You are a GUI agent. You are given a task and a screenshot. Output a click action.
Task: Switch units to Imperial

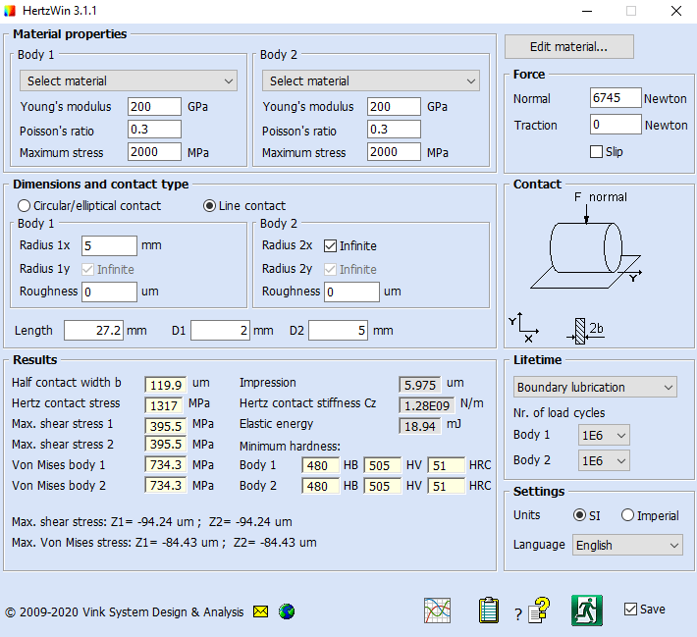627,515
